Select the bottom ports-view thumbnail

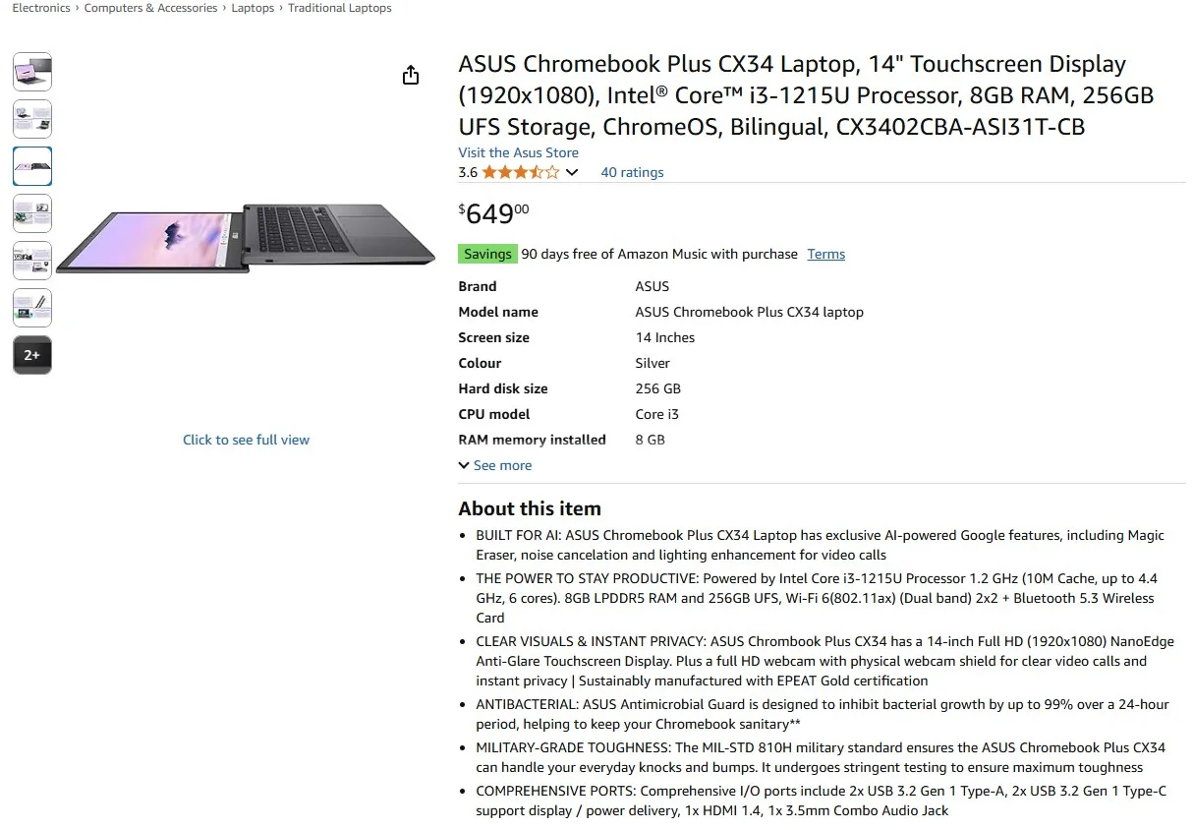click(31, 307)
